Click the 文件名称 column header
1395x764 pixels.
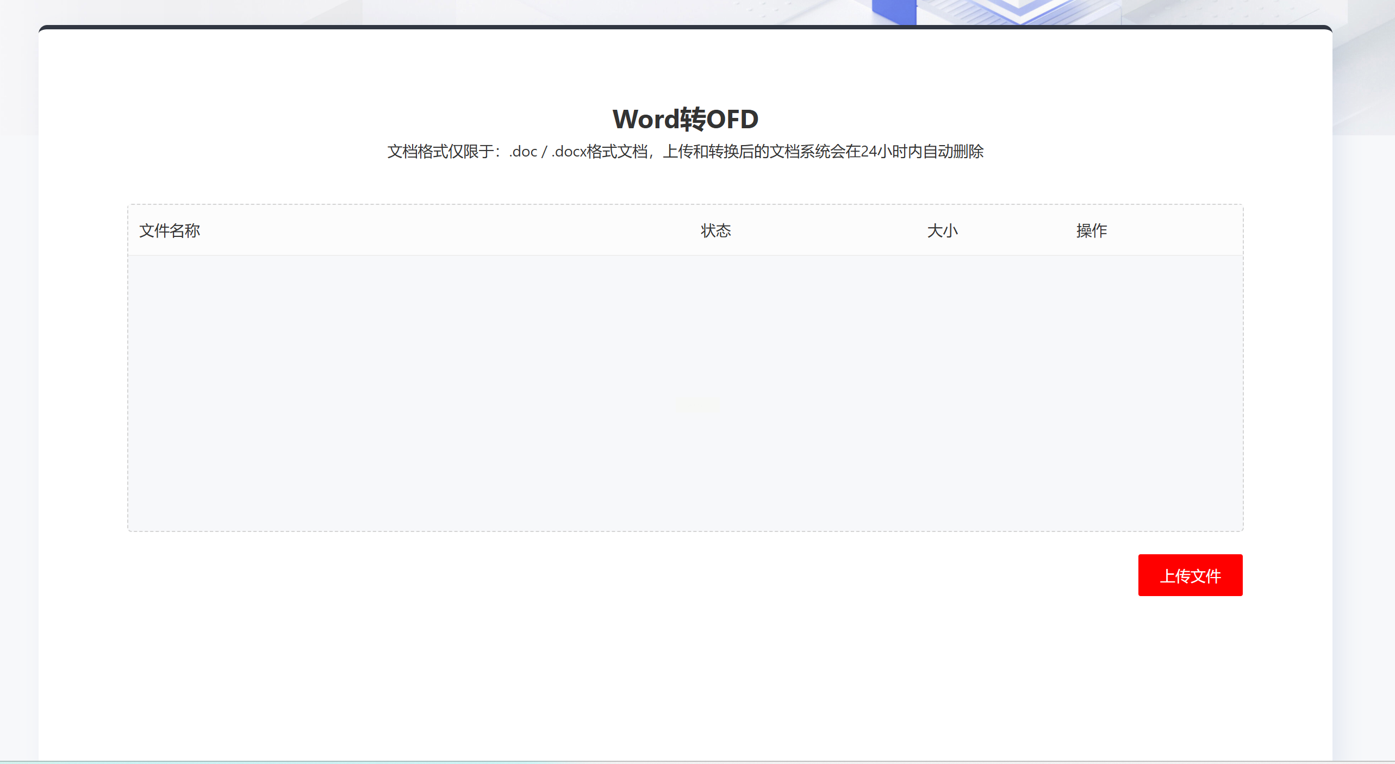point(170,230)
